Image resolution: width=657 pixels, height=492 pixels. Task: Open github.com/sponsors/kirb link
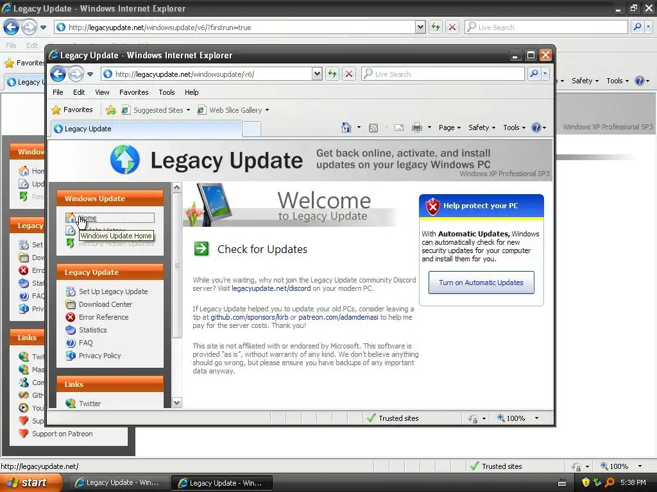pos(250,317)
